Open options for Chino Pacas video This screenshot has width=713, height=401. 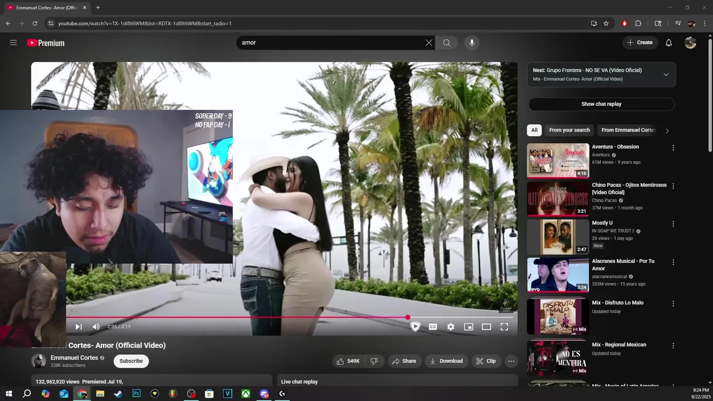click(673, 186)
